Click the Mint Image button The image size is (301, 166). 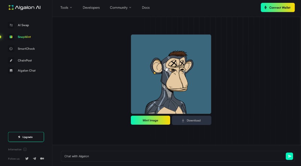pyautogui.click(x=150, y=120)
